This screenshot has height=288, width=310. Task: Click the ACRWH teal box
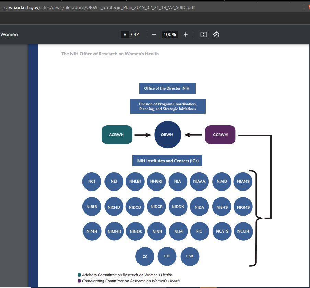click(x=117, y=135)
